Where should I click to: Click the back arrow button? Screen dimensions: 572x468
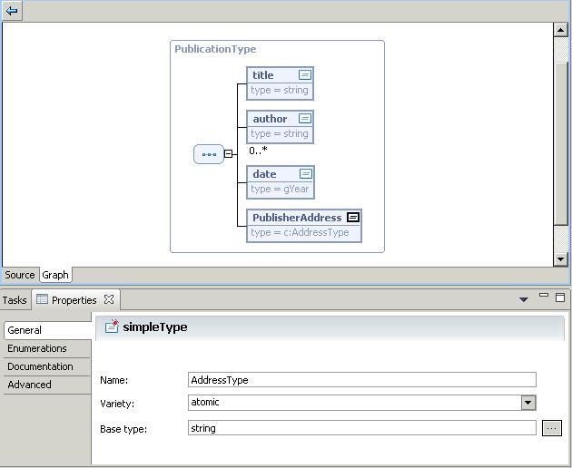coord(12,11)
